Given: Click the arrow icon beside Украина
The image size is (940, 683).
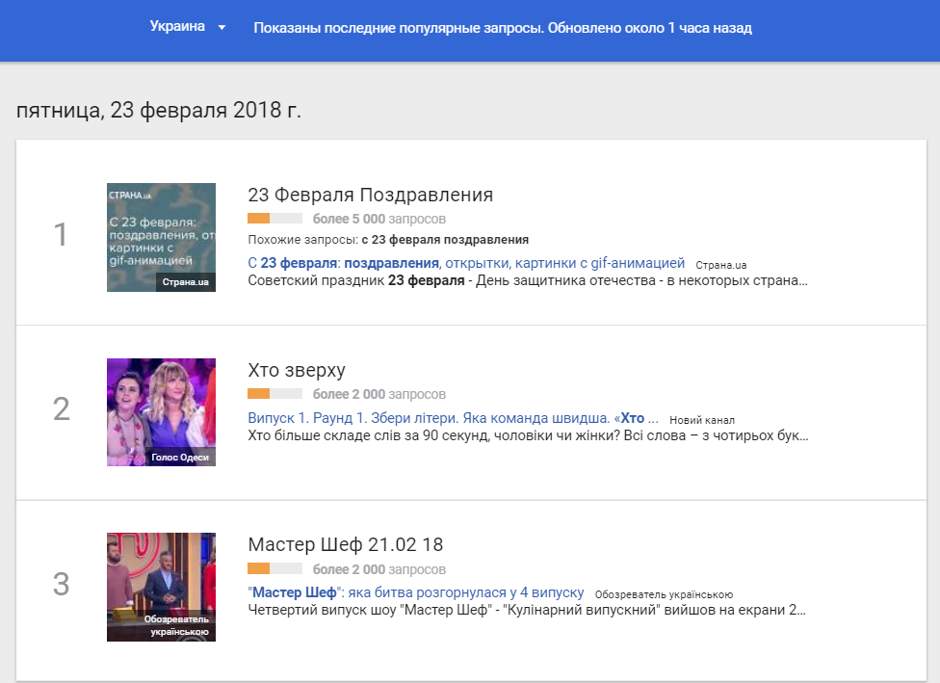Looking at the screenshot, I should (x=222, y=28).
